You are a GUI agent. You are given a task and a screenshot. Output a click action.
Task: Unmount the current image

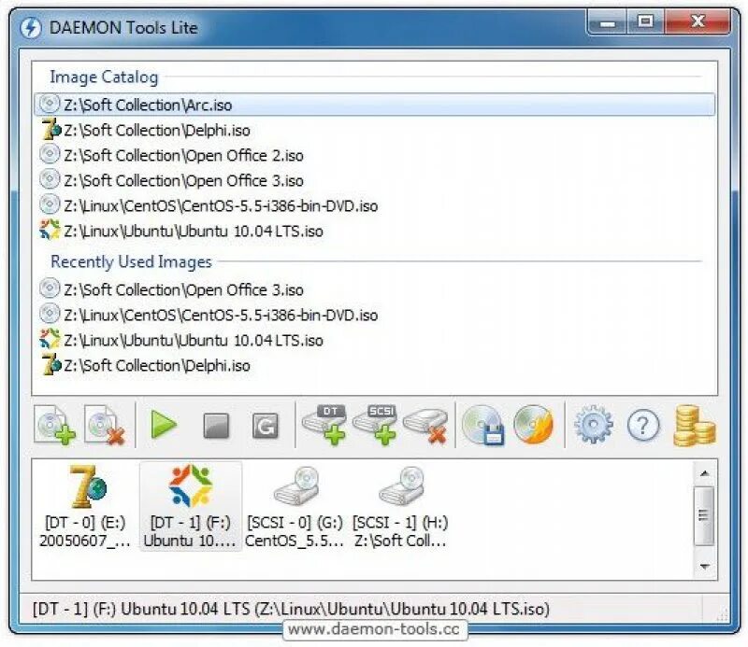pos(217,426)
